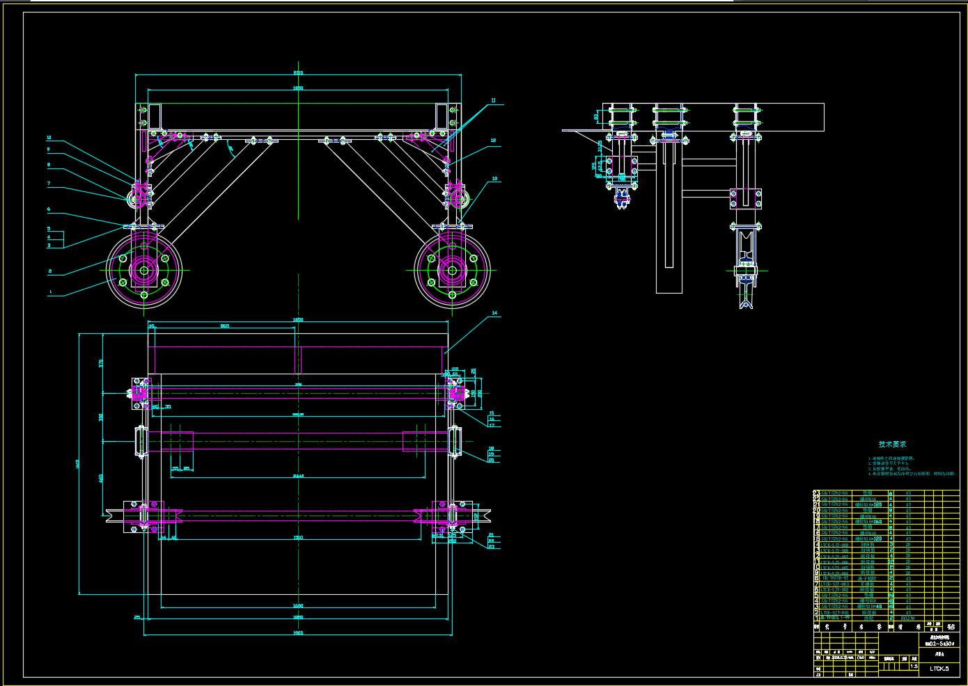This screenshot has height=686, width=968.
Task: Click part callout number 10 label
Action: (49, 138)
